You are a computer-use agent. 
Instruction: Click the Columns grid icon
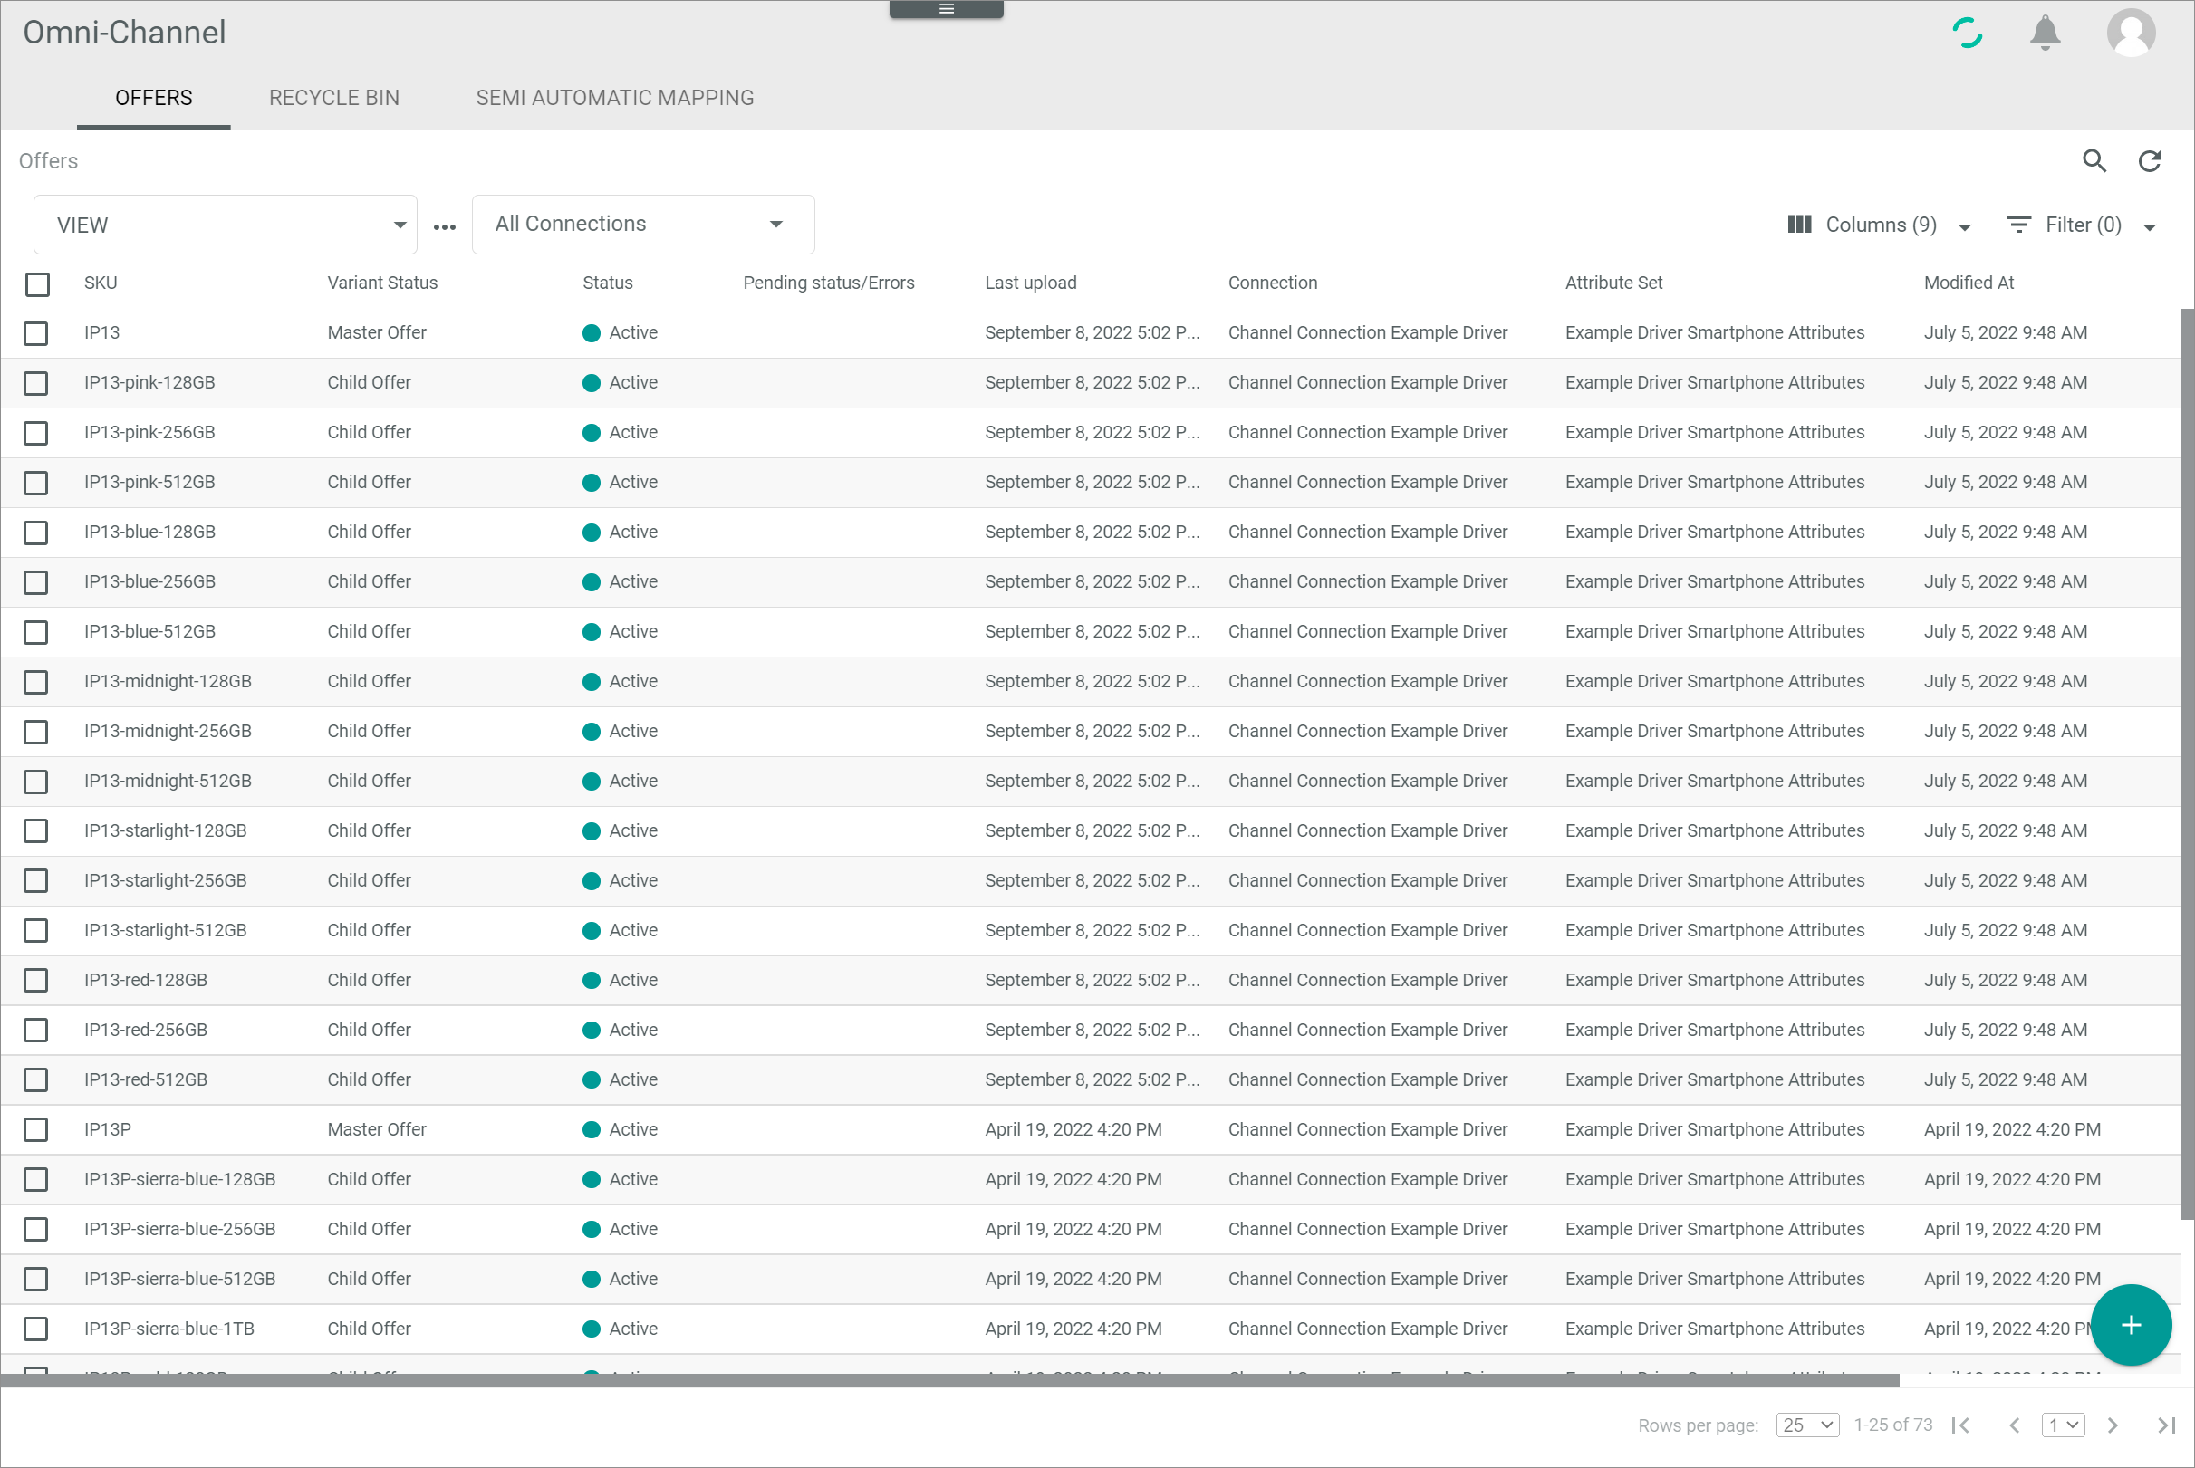point(1799,225)
